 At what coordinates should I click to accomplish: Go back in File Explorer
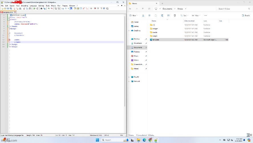(x=130, y=9)
